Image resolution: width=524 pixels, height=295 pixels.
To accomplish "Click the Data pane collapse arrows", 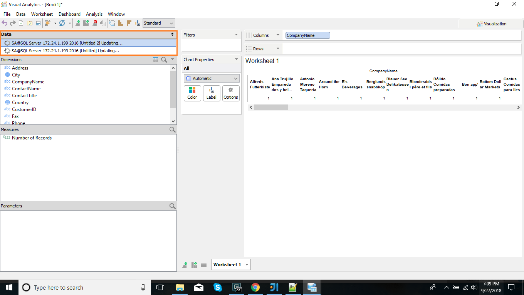I will [x=173, y=34].
